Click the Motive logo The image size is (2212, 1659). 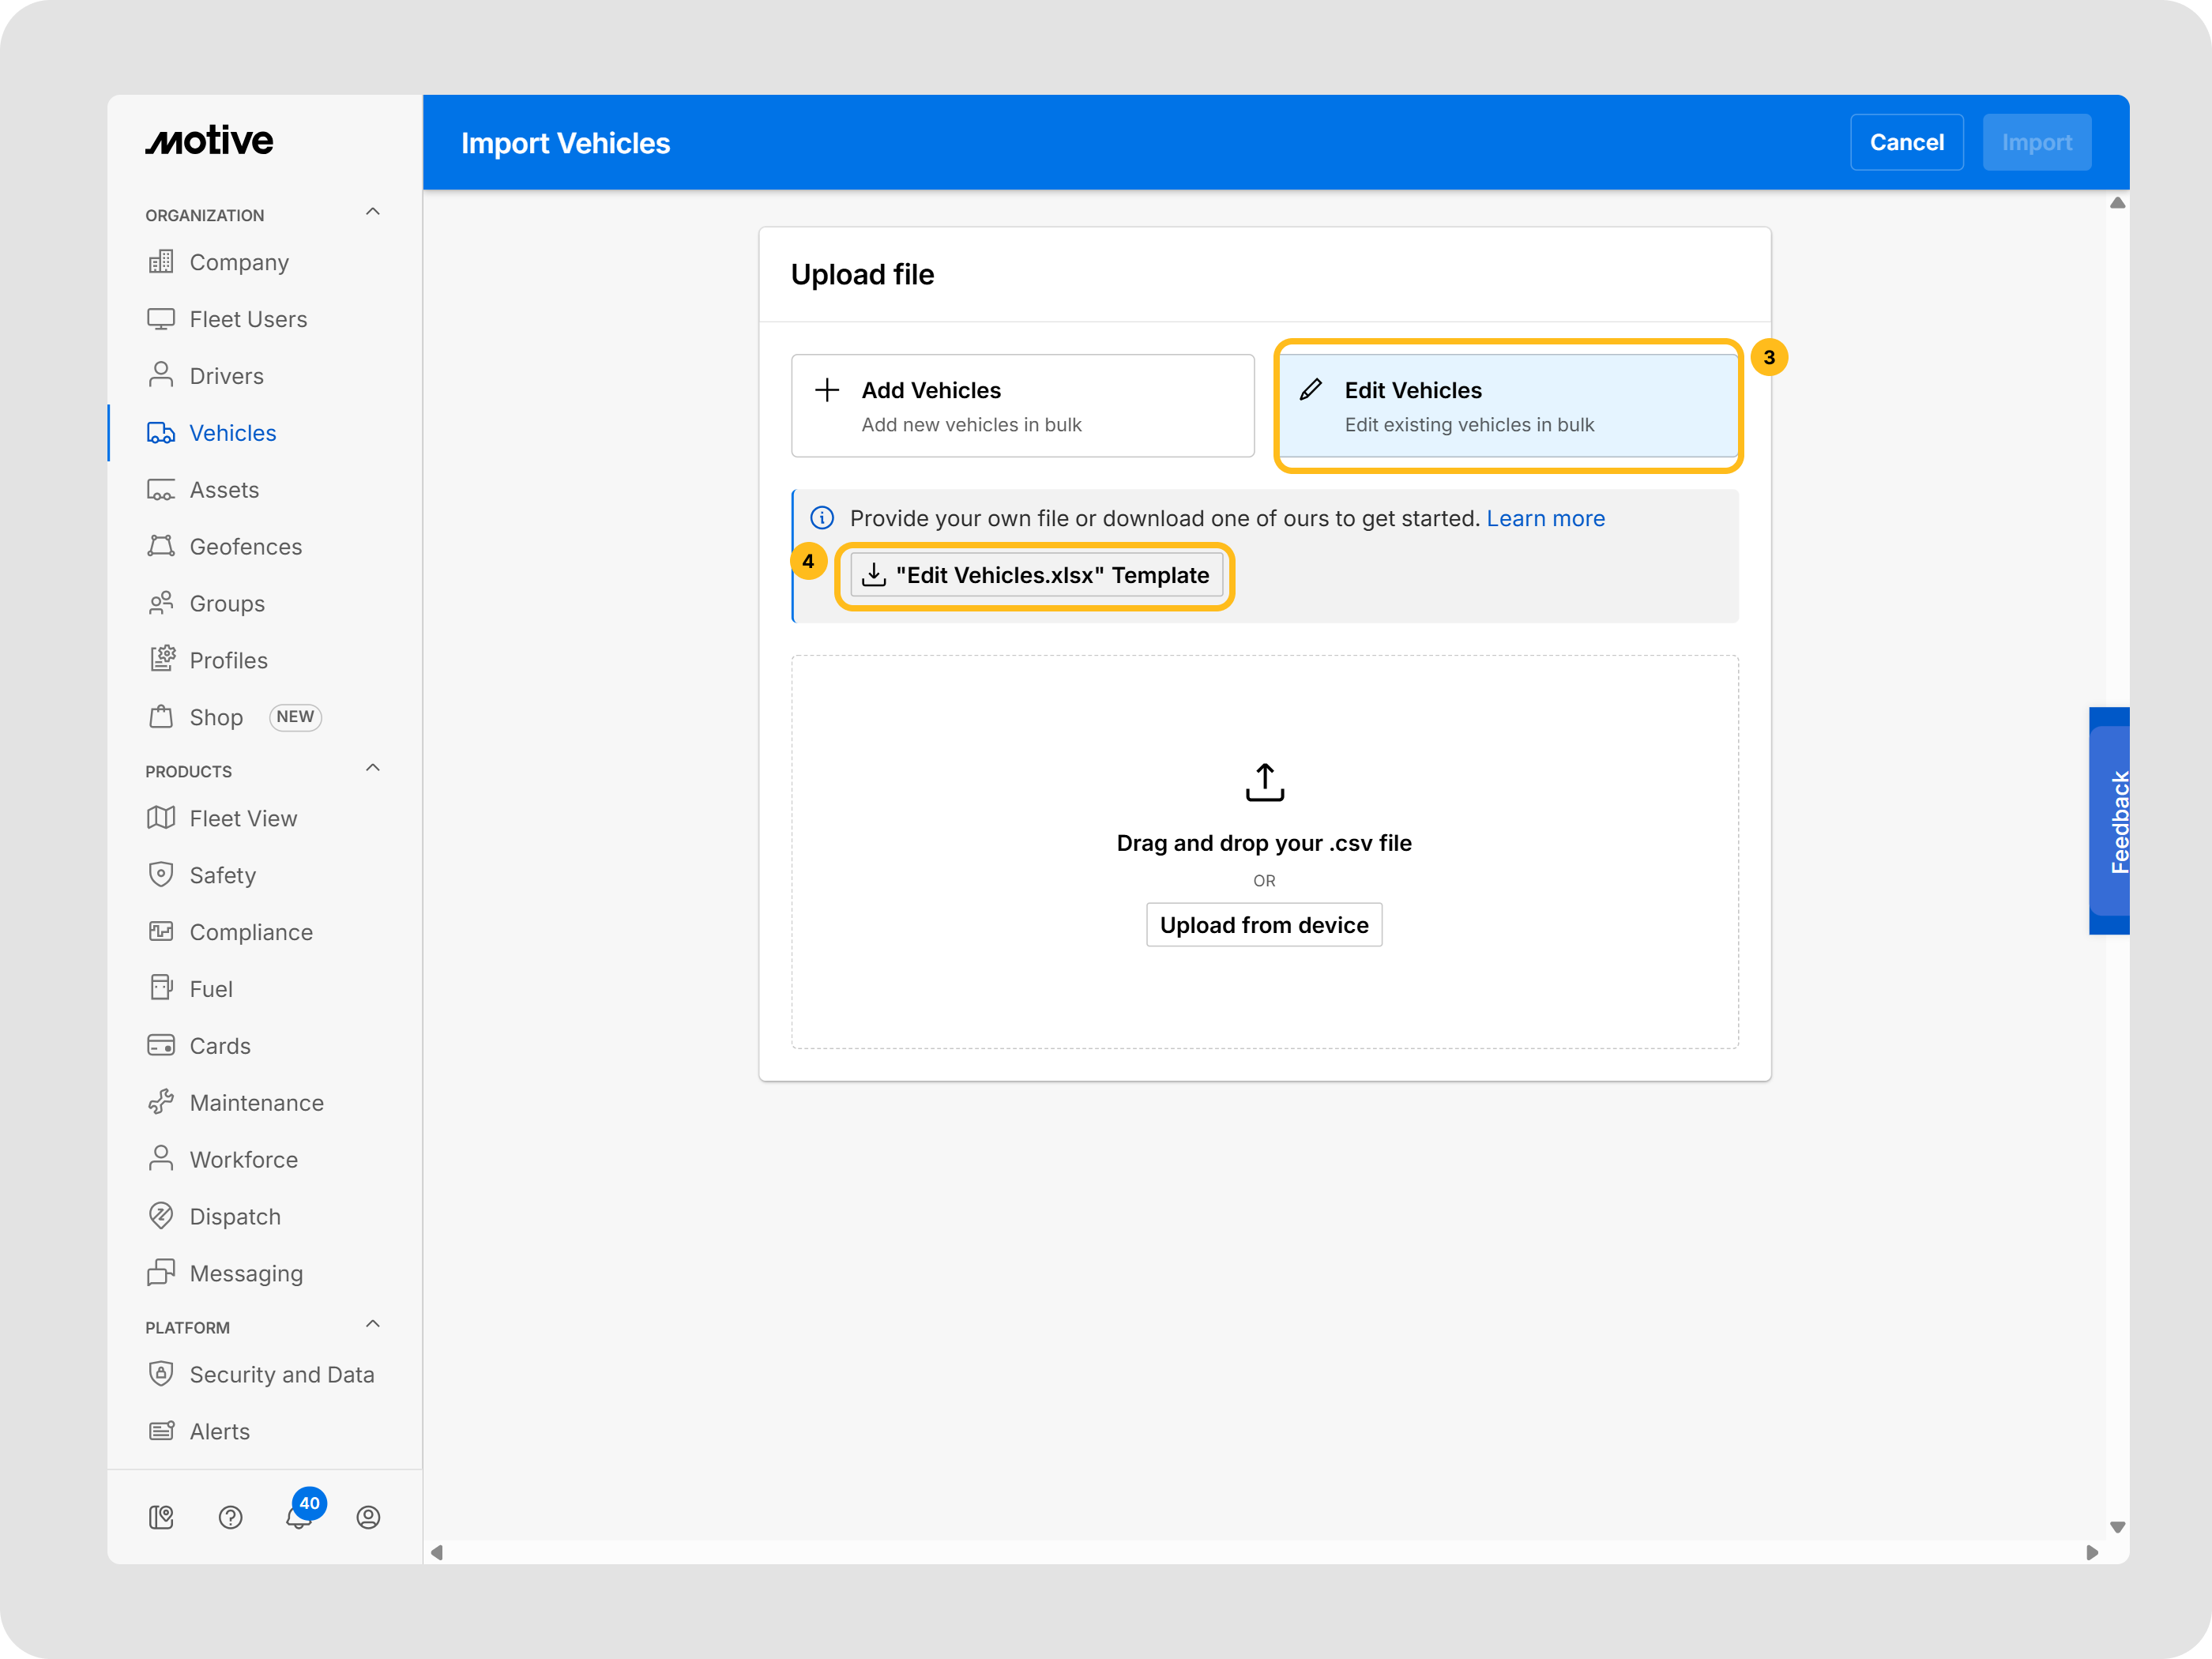[209, 141]
